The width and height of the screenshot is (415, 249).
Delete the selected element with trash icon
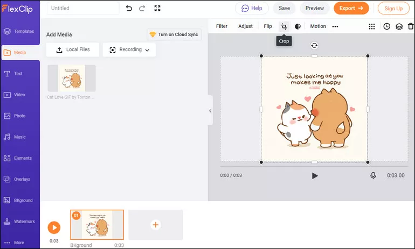411,26
